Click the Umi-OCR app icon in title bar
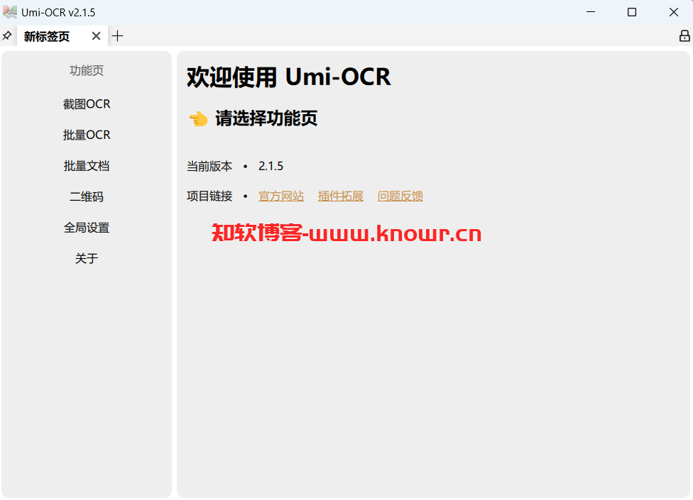 click(10, 12)
